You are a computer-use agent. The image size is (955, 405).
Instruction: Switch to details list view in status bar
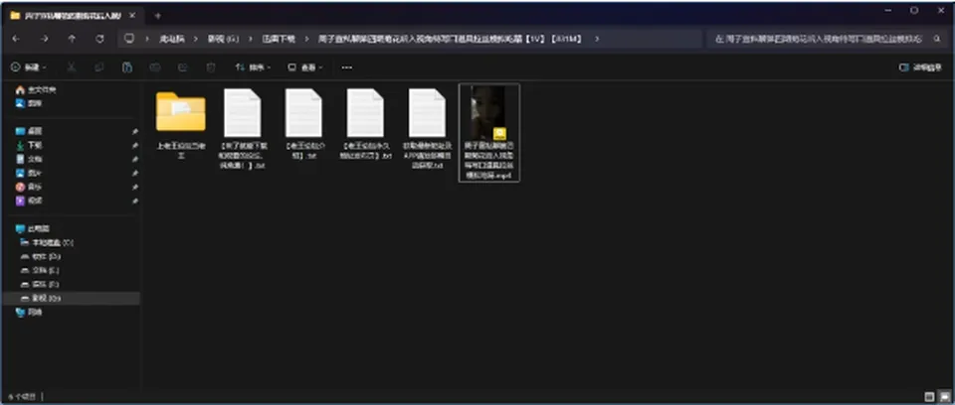click(x=929, y=396)
